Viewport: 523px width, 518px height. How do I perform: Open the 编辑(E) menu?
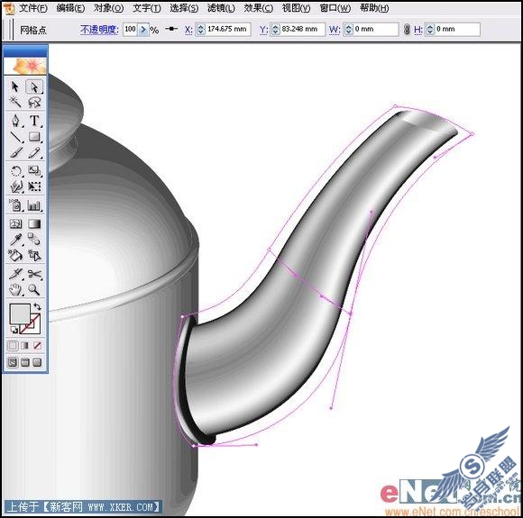click(x=70, y=8)
